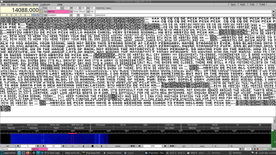Viewport: 276px width, 155px height.
Task: Click the x1 waterfall zoom button
Action: pyautogui.click(x=72, y=146)
